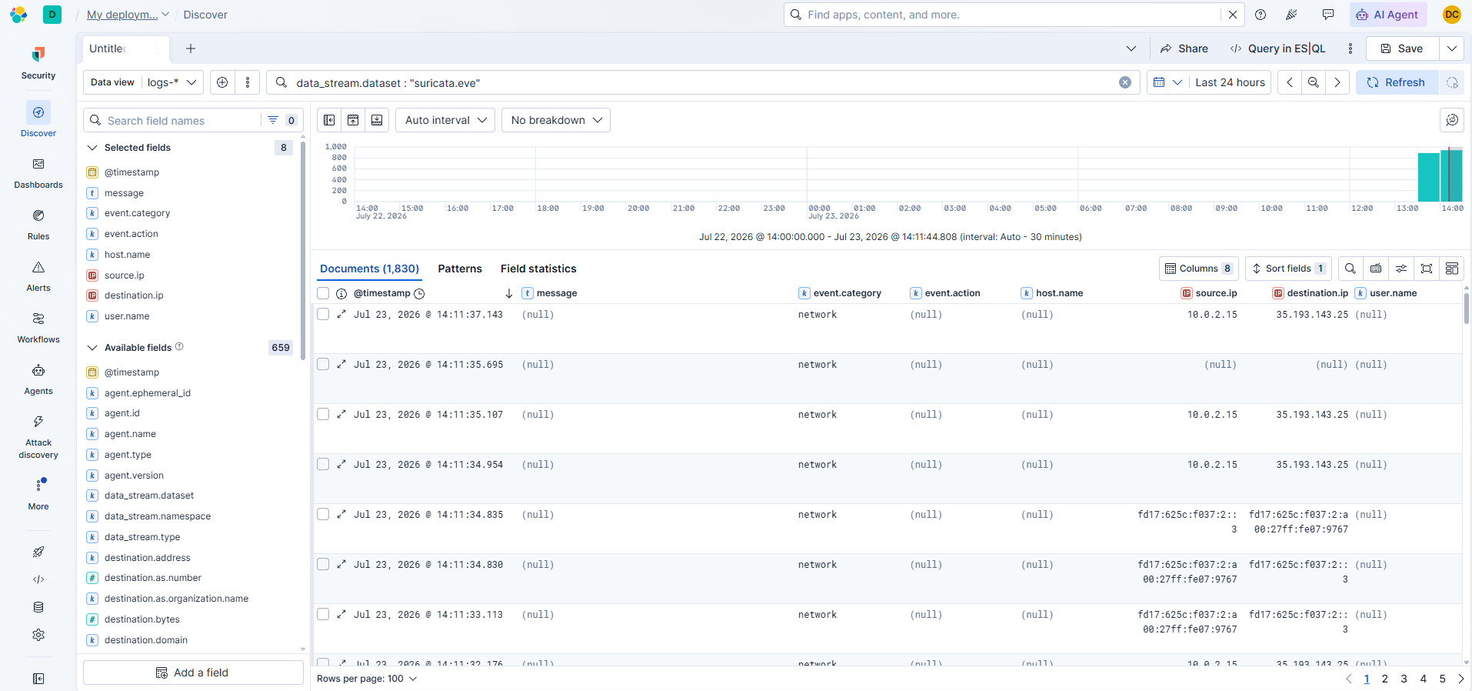Screen dimensions: 1472x691
Task: Open Rules in the side navigation
Action: pos(38,225)
